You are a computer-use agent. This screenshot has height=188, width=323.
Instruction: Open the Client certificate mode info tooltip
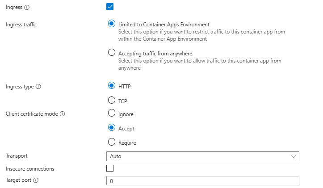coord(62,114)
